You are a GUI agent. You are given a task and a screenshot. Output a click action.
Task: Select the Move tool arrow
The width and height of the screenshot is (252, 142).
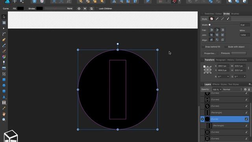4,17
